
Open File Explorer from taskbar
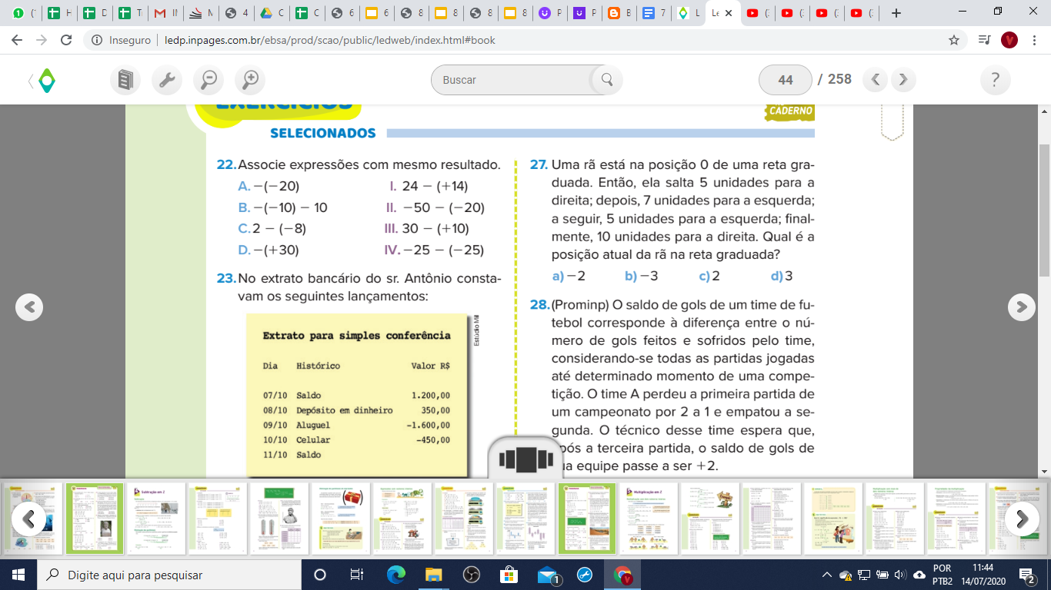(x=433, y=575)
